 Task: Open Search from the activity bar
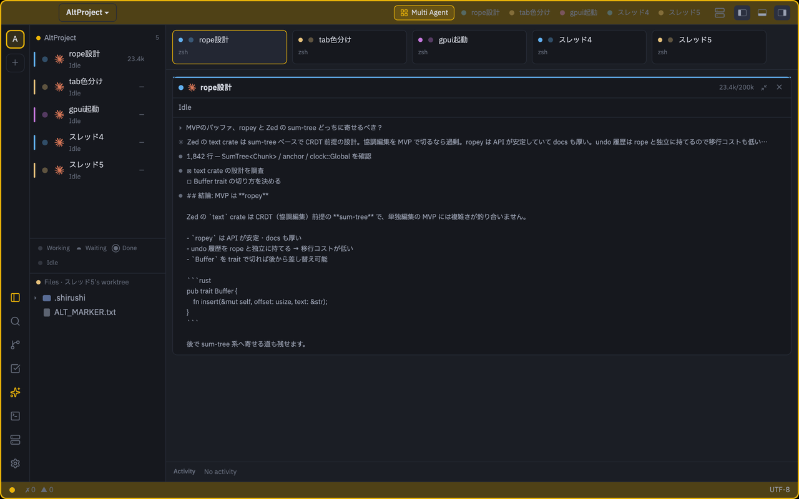pos(15,321)
